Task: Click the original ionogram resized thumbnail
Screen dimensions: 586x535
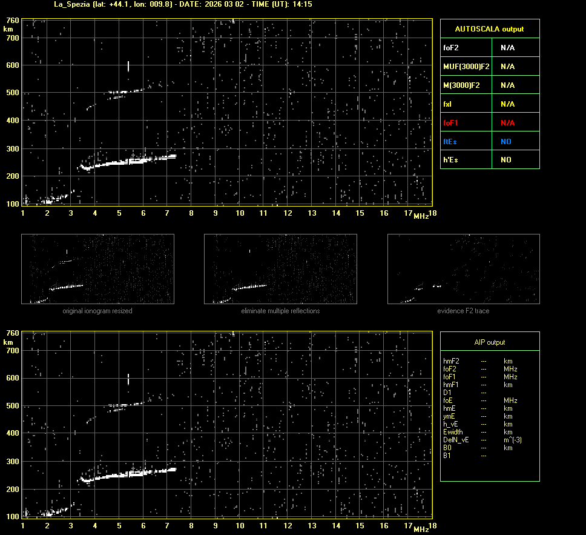Action: pos(97,269)
